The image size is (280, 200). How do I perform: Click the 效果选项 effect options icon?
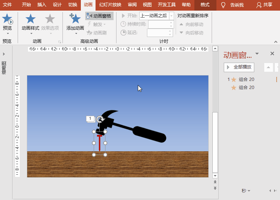50,19
